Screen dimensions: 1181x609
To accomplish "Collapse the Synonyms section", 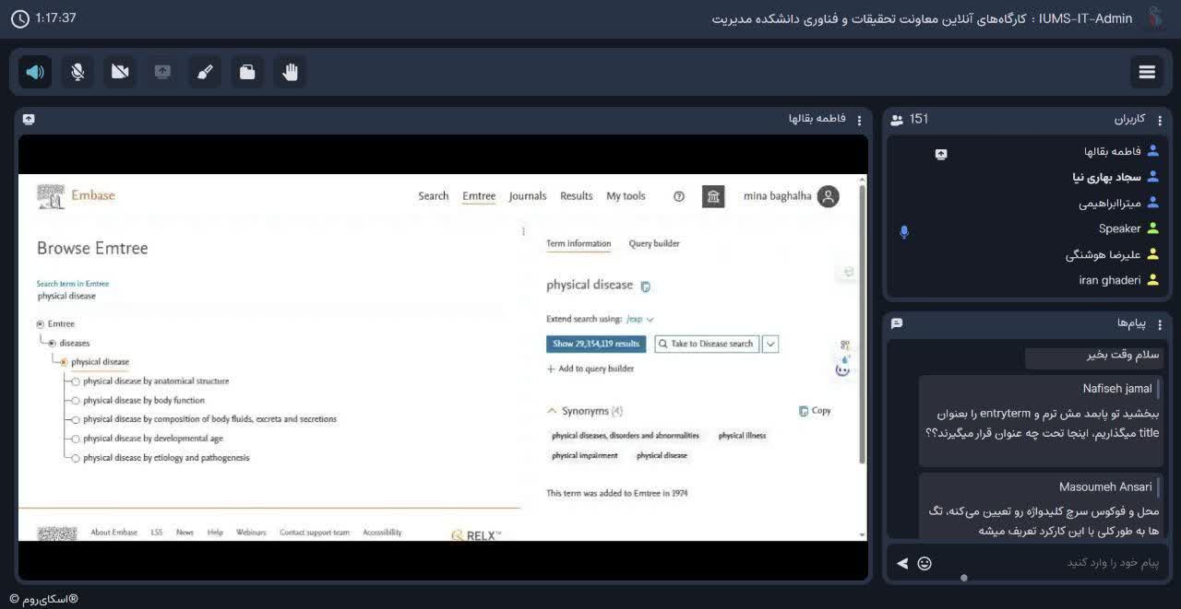I will click(x=552, y=411).
